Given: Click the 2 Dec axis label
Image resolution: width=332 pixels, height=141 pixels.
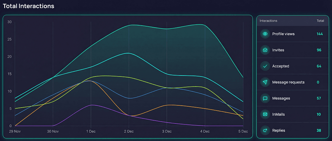Looking at the screenshot, I should 129,132.
